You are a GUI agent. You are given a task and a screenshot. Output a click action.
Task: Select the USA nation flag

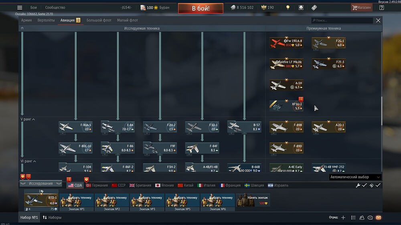(75, 185)
